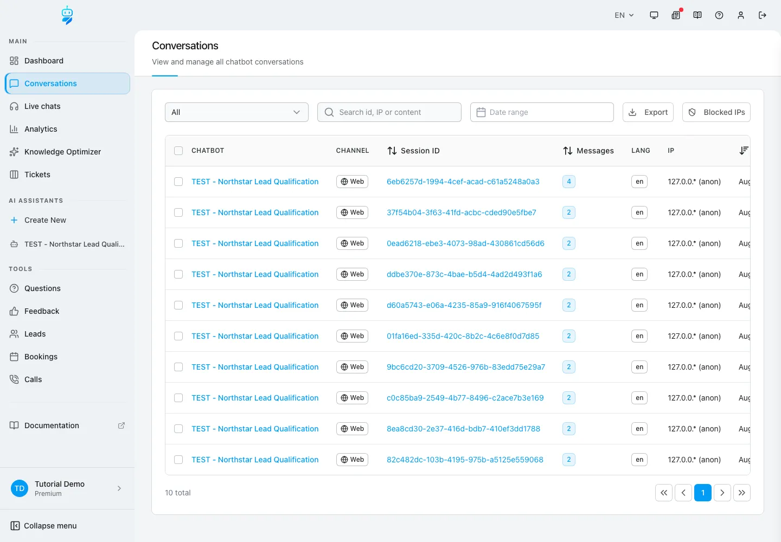
Task: Open Bookings in sidebar
Action: 67,357
